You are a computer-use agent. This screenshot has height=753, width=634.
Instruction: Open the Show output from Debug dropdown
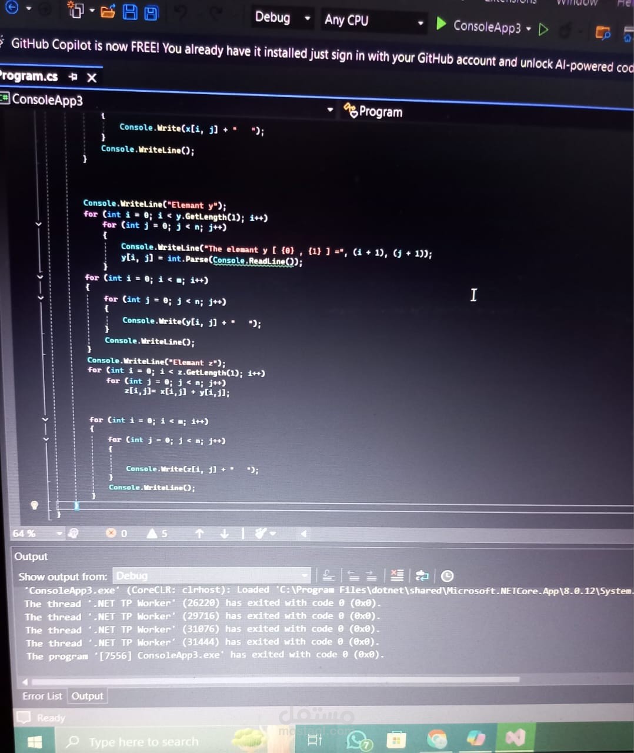tap(212, 575)
